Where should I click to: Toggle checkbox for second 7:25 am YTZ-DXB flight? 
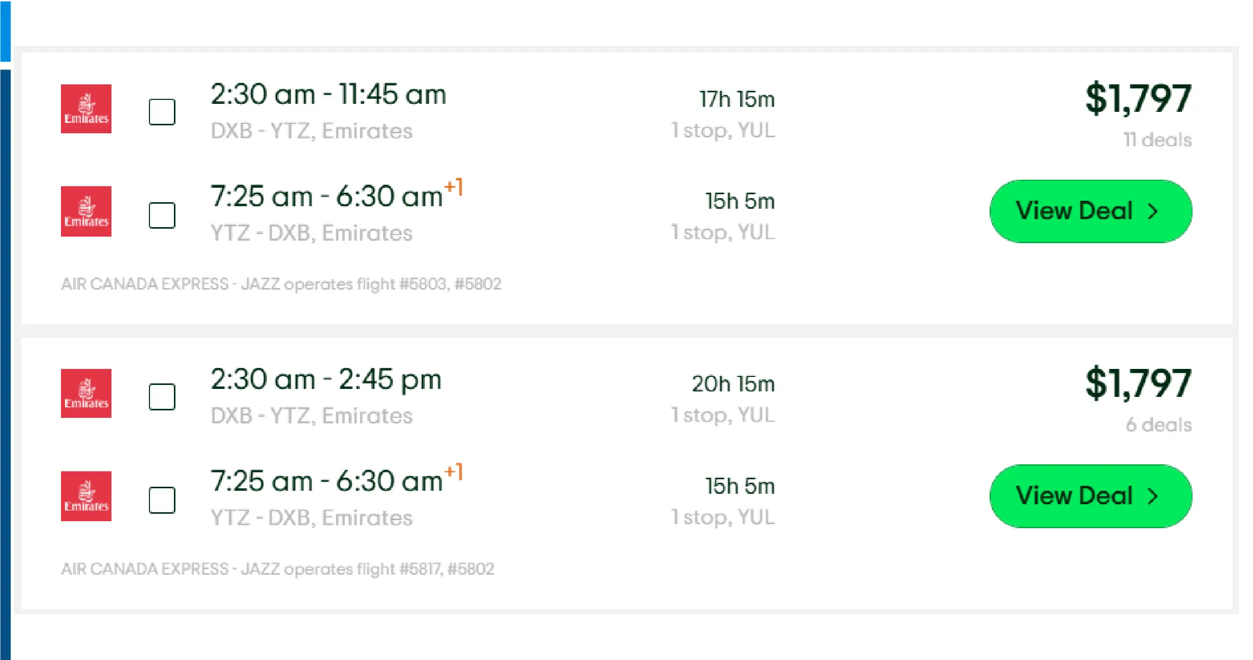162,500
